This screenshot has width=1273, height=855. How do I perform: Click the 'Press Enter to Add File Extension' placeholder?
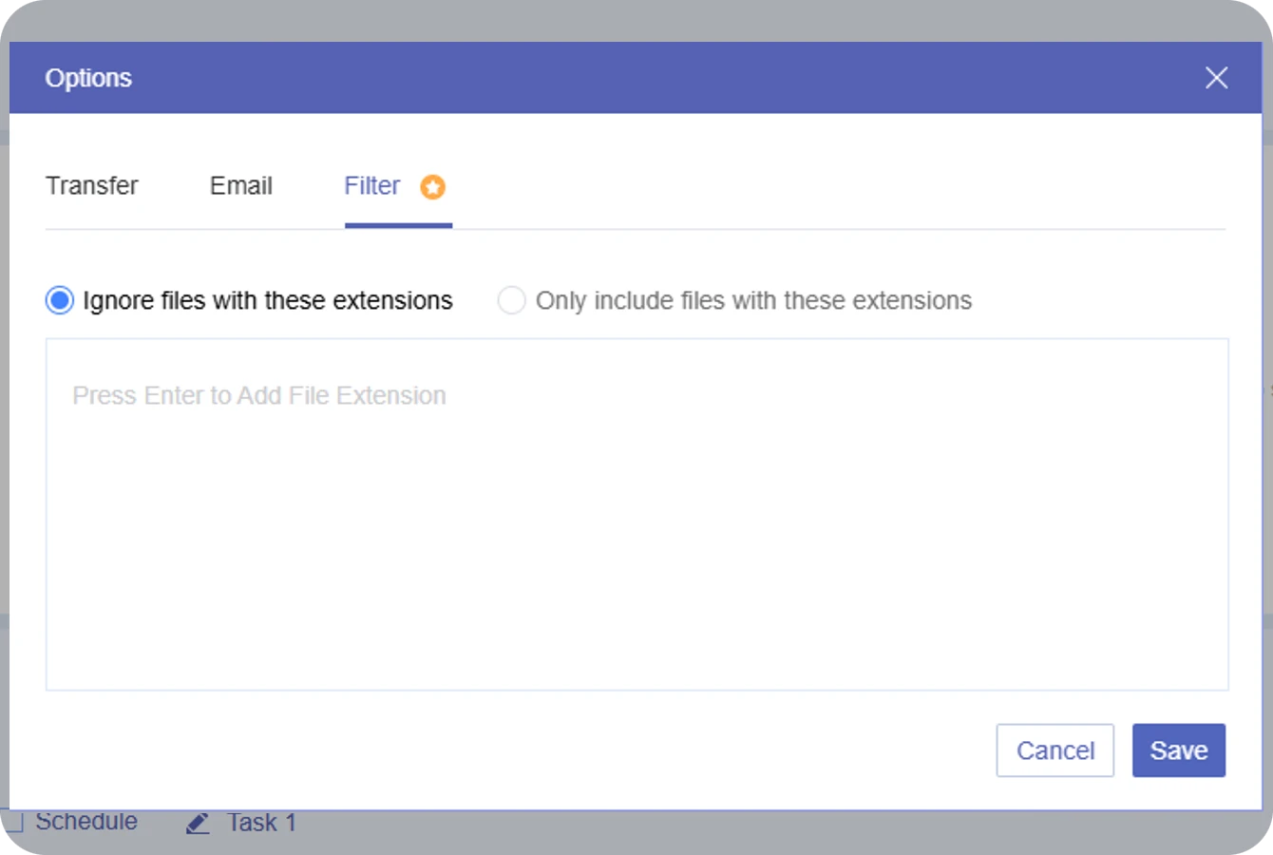(x=259, y=395)
